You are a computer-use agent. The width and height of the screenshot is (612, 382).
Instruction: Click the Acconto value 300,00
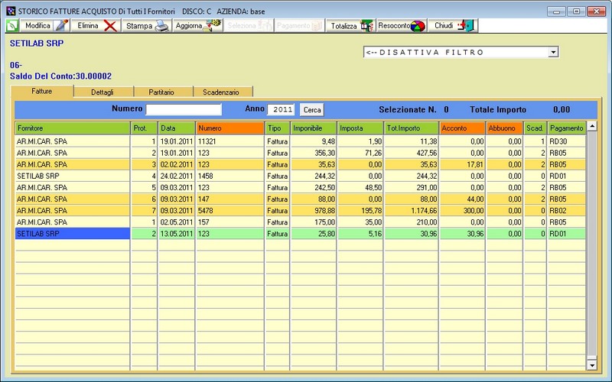click(463, 211)
